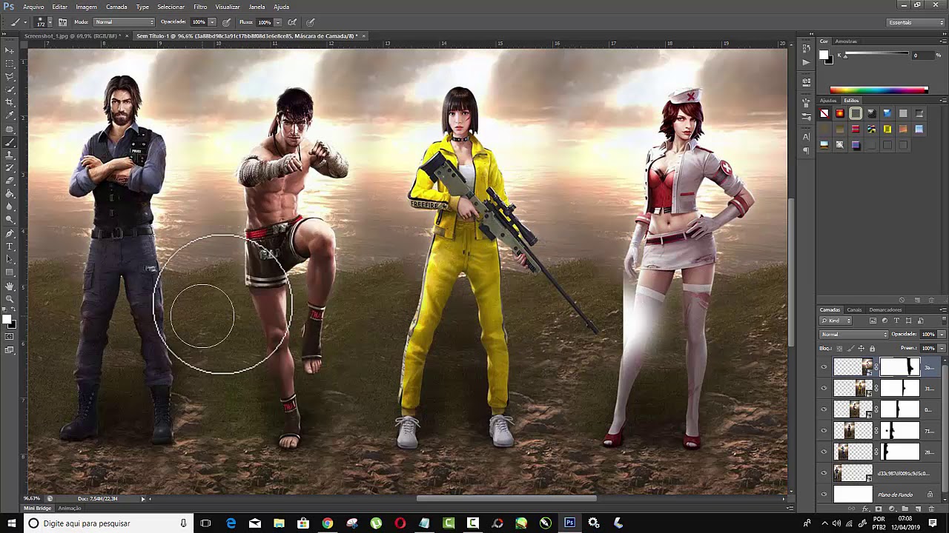This screenshot has height=533, width=949.
Task: Select the Zoom tool
Action: (10, 298)
